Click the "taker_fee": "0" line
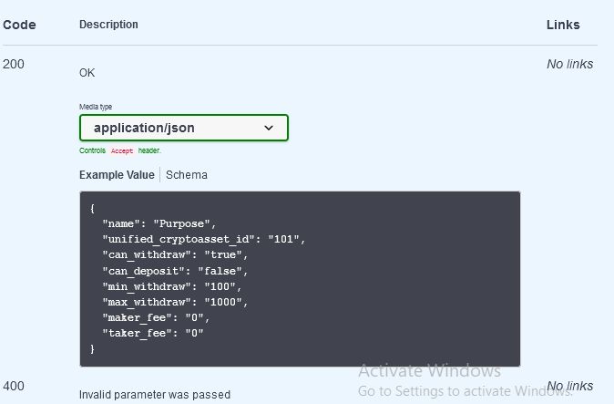The height and width of the screenshot is (404, 614). [x=153, y=333]
